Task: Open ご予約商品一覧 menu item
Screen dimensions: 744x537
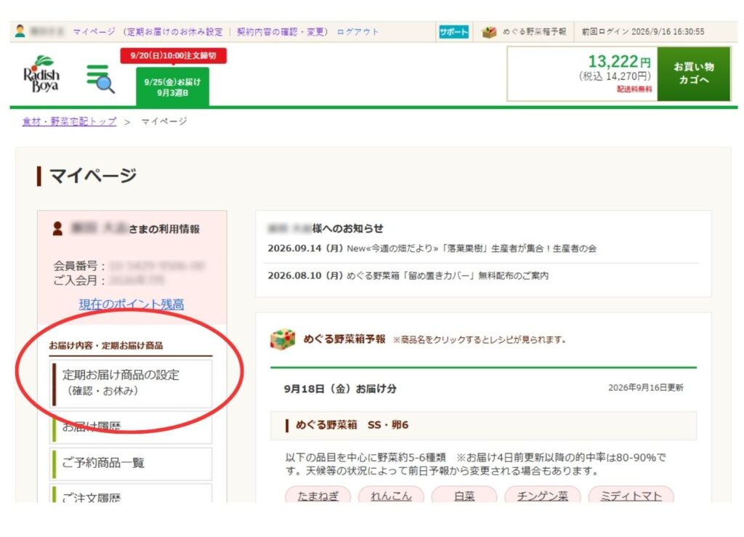Action: tap(131, 463)
